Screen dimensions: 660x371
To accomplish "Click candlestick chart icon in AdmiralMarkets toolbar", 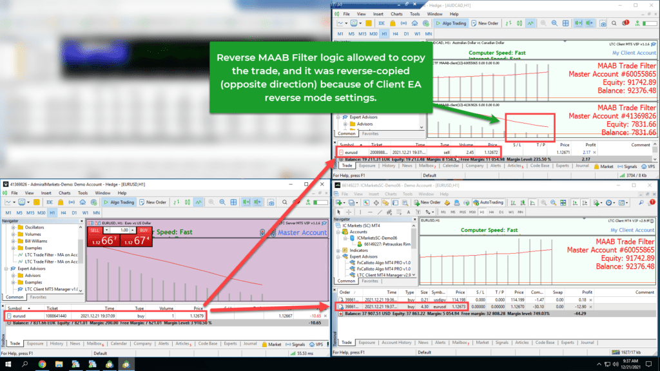I will pos(188,202).
